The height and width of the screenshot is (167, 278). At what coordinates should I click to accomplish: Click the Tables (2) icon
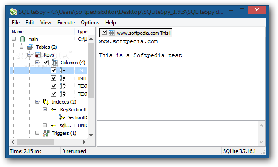click(x=30, y=47)
